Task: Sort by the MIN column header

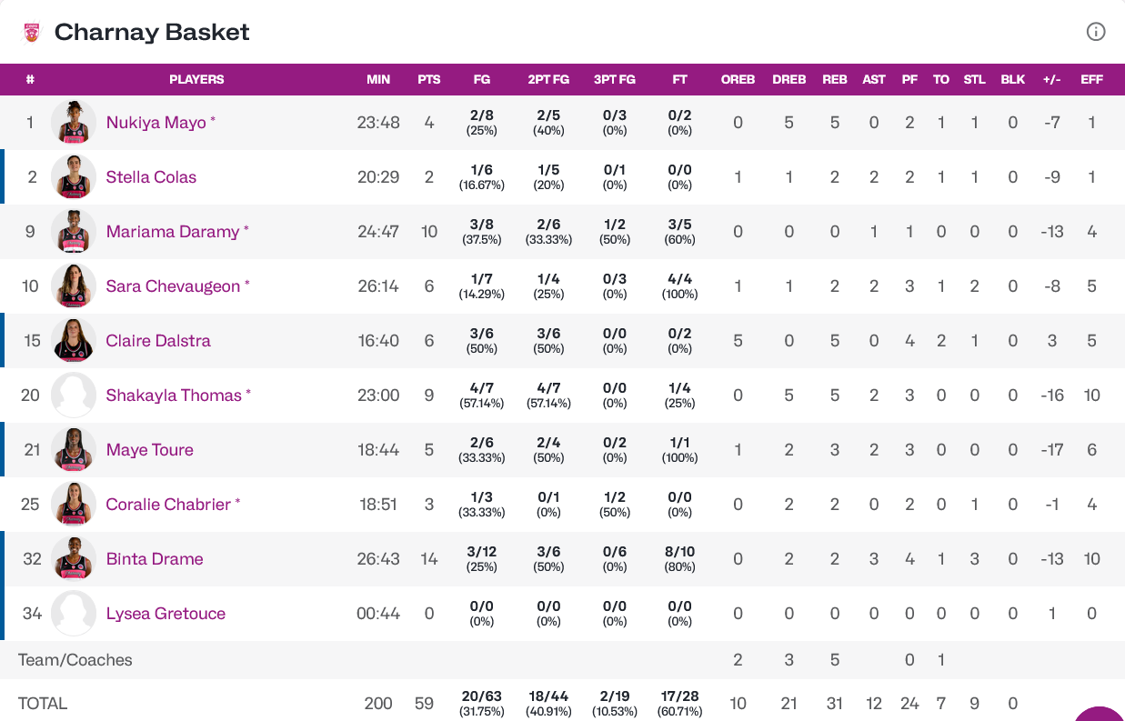Action: click(x=378, y=79)
